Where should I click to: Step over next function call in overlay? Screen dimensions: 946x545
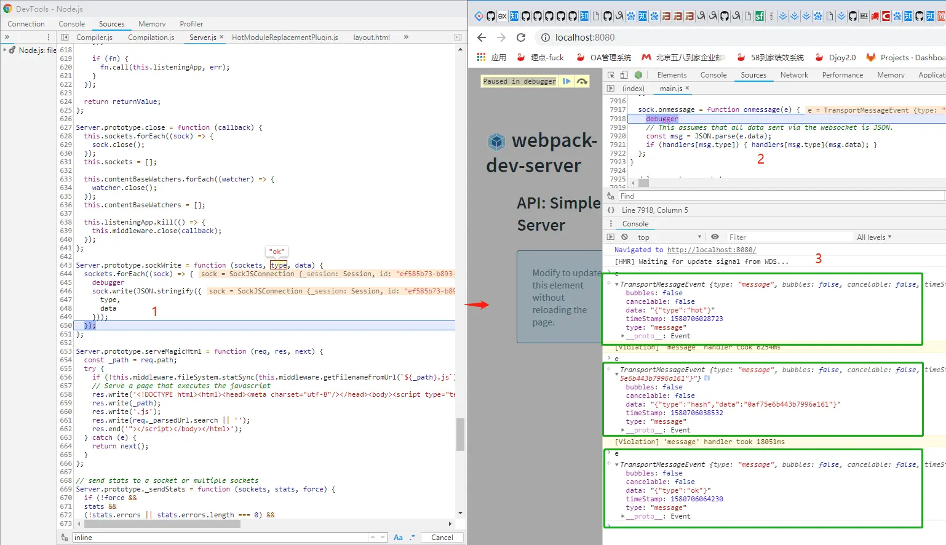pos(582,81)
